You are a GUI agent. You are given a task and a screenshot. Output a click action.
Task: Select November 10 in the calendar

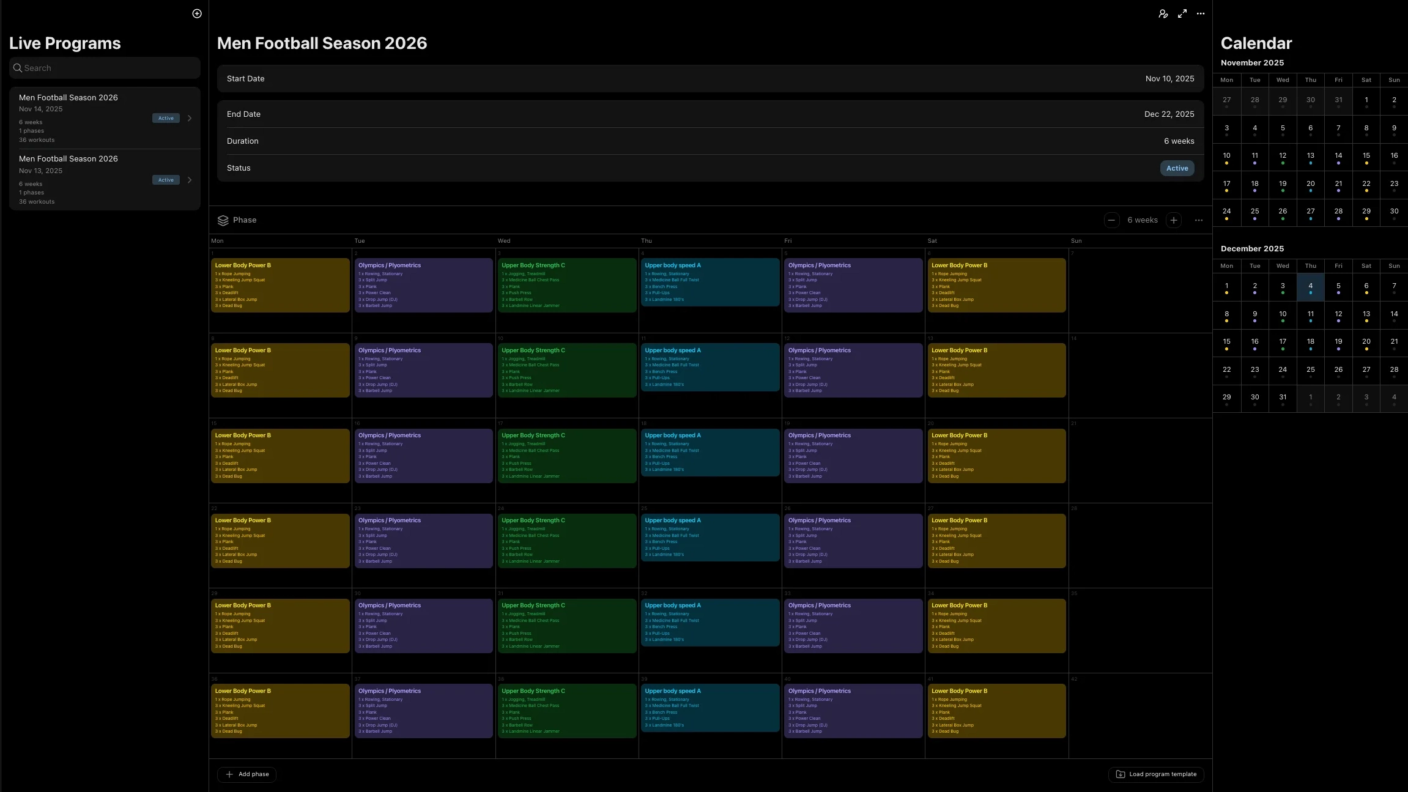(x=1226, y=157)
